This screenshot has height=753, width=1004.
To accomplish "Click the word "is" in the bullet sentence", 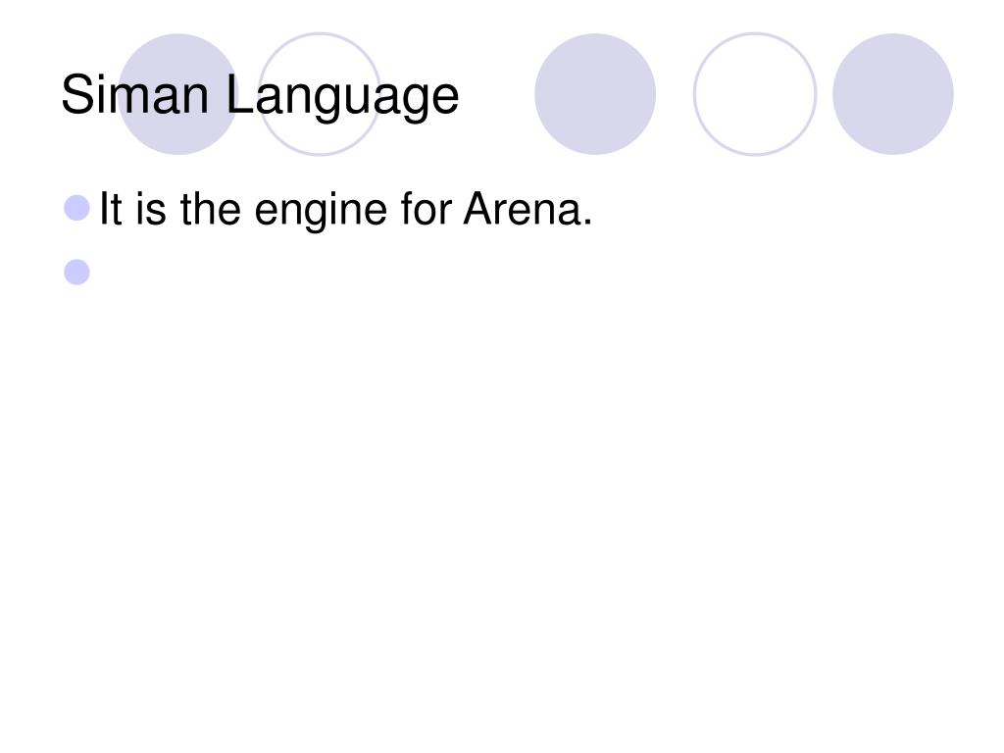I will click(x=150, y=209).
